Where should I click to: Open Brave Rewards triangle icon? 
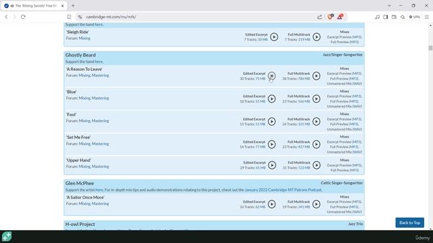(x=340, y=17)
